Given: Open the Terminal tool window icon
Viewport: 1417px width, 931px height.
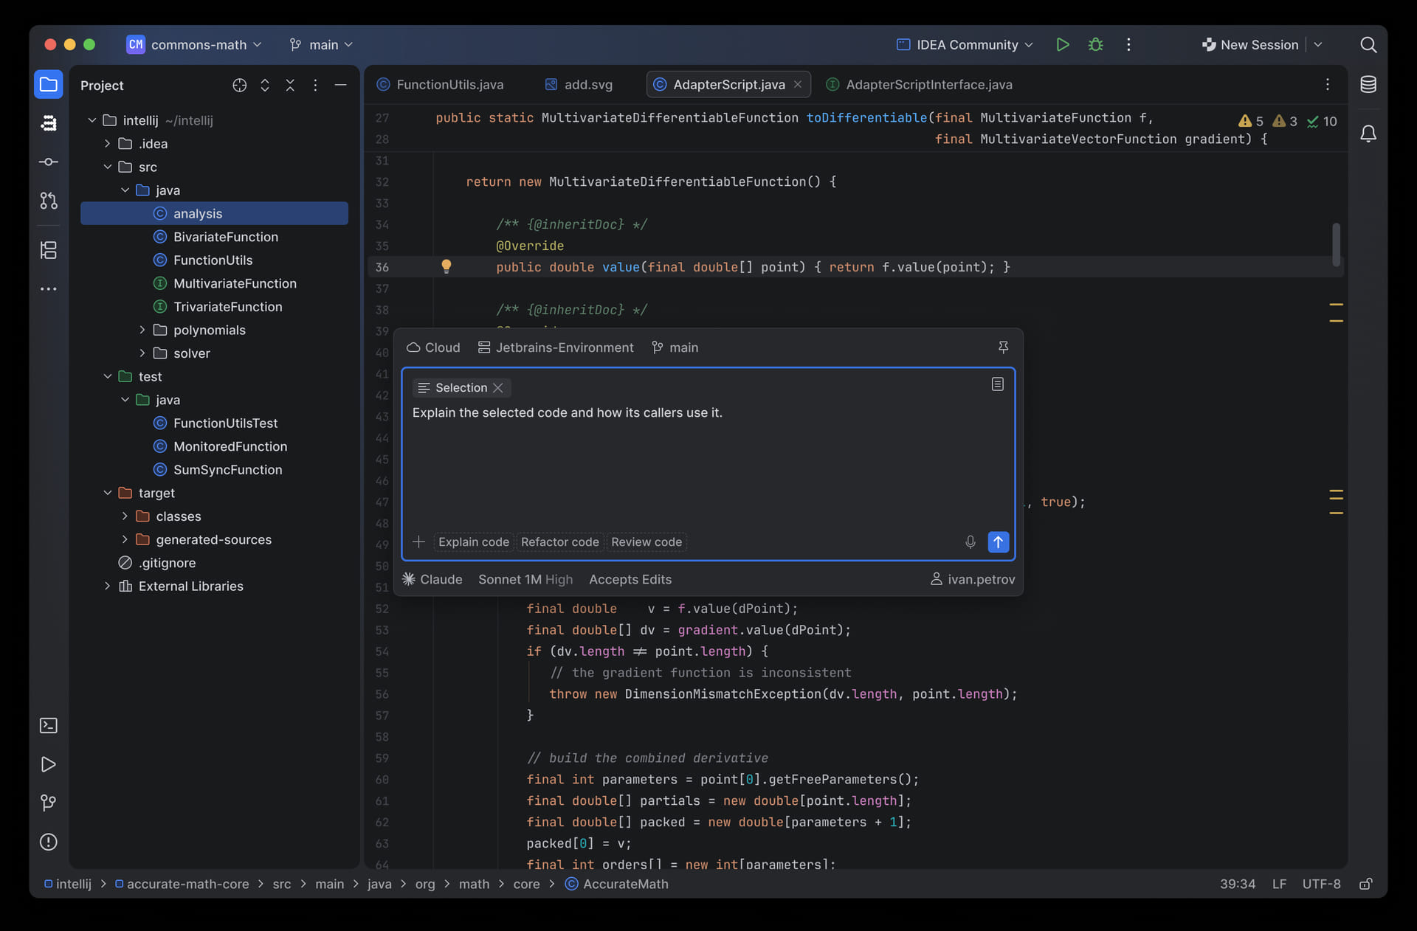Looking at the screenshot, I should [x=49, y=726].
